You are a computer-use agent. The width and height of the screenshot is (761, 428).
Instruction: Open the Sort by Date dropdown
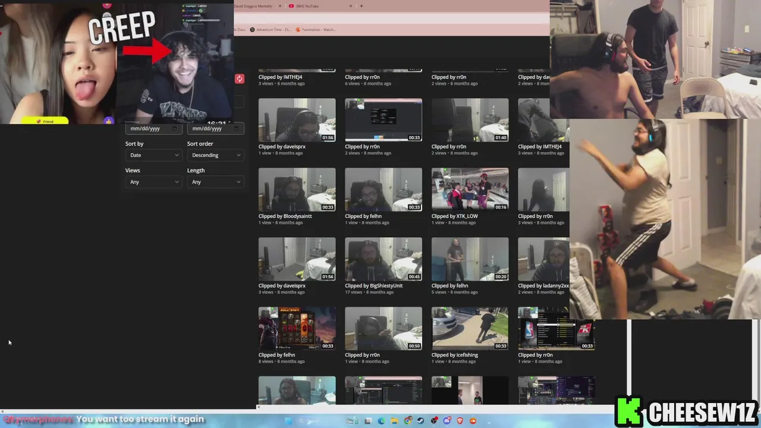click(x=153, y=155)
